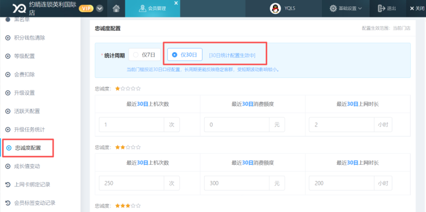426x212 pixels.
Task: Click the VIP badge
Action: 86,8
